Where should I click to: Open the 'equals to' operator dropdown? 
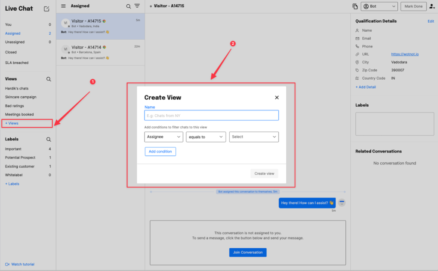click(x=206, y=137)
